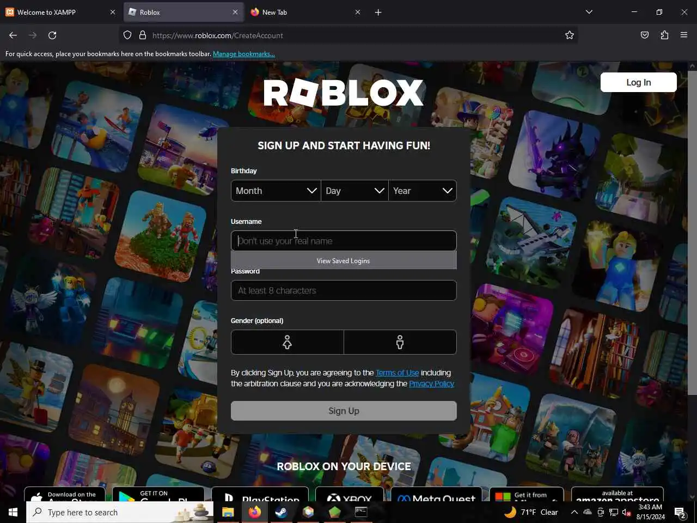This screenshot has width=697, height=523.
Task: Open the PlayStation store badge
Action: 260,494
